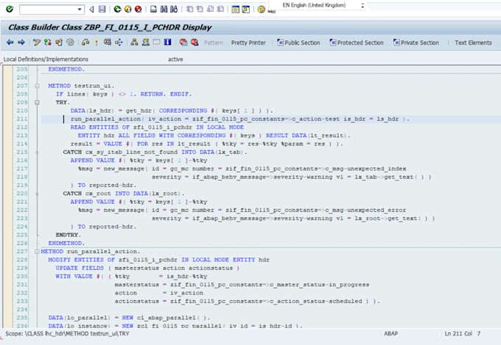The image size is (501, 345).
Task: Click the Save diskette icon
Action: (x=102, y=10)
